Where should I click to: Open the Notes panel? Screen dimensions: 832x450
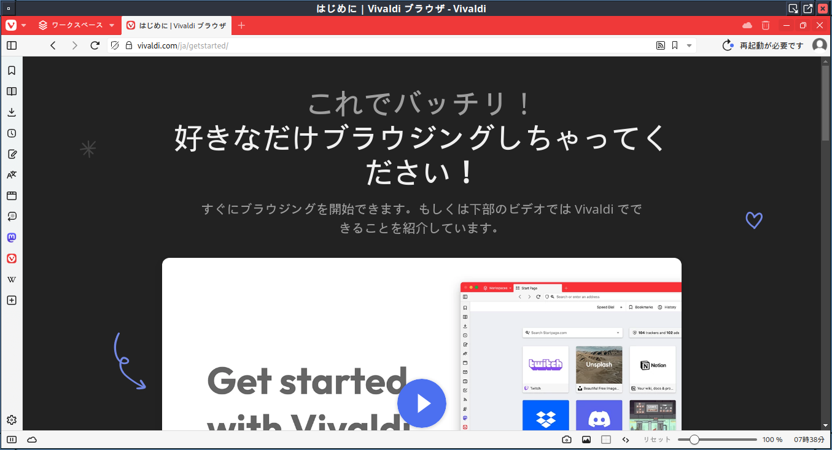click(x=12, y=154)
